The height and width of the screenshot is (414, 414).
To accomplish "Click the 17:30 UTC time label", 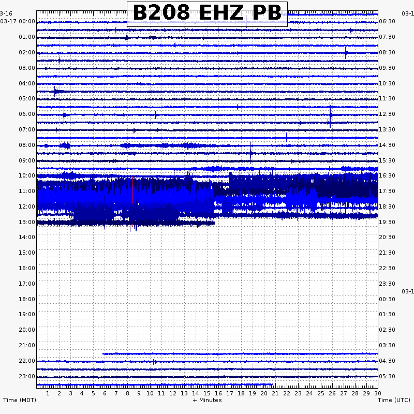I will (x=387, y=191).
